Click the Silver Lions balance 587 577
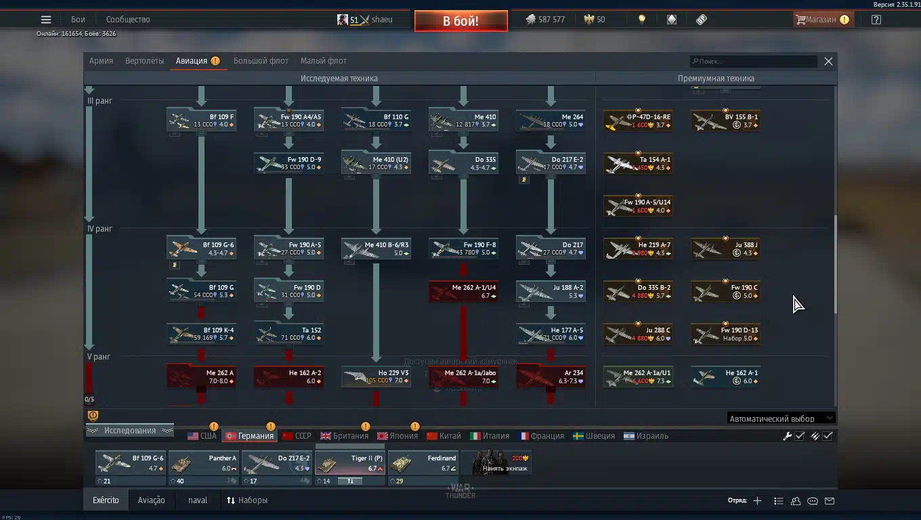 click(545, 20)
